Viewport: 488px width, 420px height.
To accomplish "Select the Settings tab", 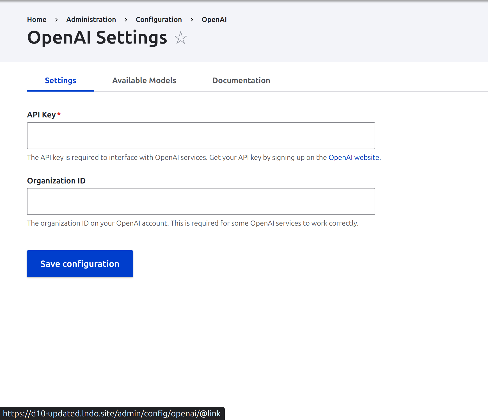I will tap(61, 81).
